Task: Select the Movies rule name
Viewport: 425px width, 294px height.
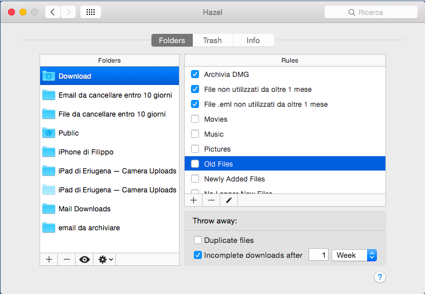Action: tap(216, 119)
